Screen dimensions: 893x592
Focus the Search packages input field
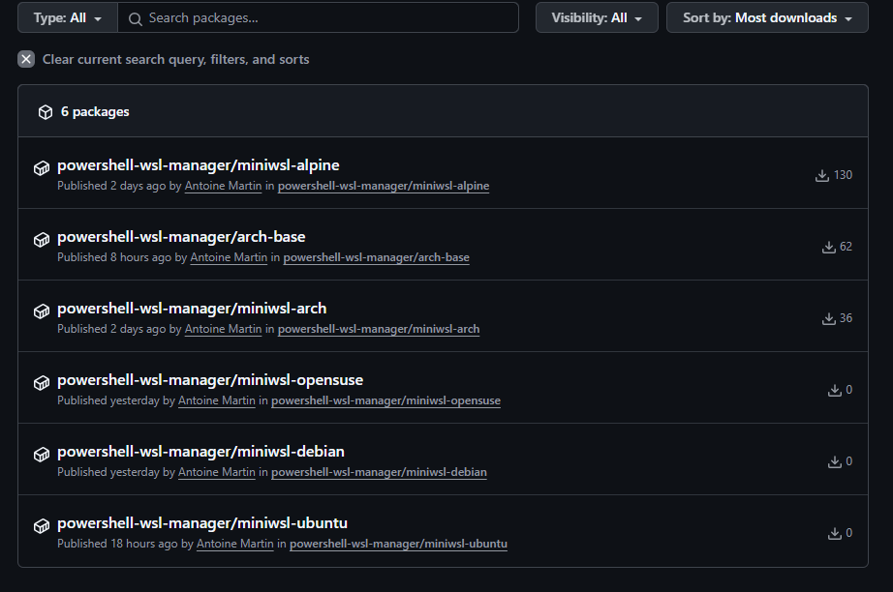(x=319, y=17)
